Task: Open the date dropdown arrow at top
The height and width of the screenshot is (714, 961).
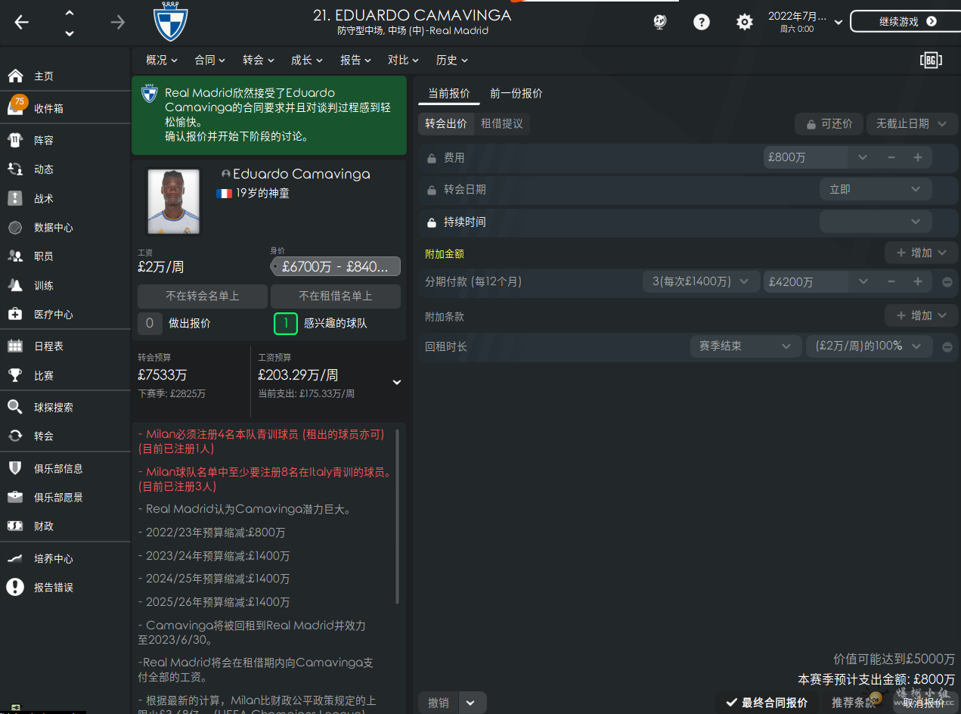Action: click(x=838, y=23)
